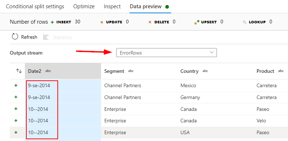Click the green insert plus icon next to INSERT
The height and width of the screenshot is (141, 288).
tap(52, 22)
